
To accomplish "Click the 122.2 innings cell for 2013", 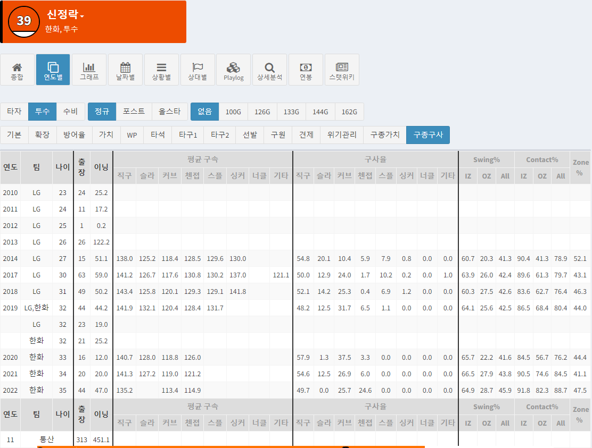I will [101, 242].
